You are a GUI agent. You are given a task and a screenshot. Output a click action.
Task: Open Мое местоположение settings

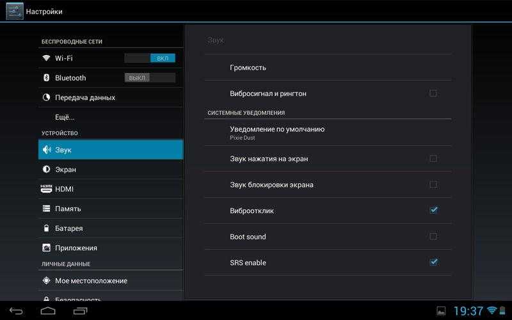click(x=111, y=280)
